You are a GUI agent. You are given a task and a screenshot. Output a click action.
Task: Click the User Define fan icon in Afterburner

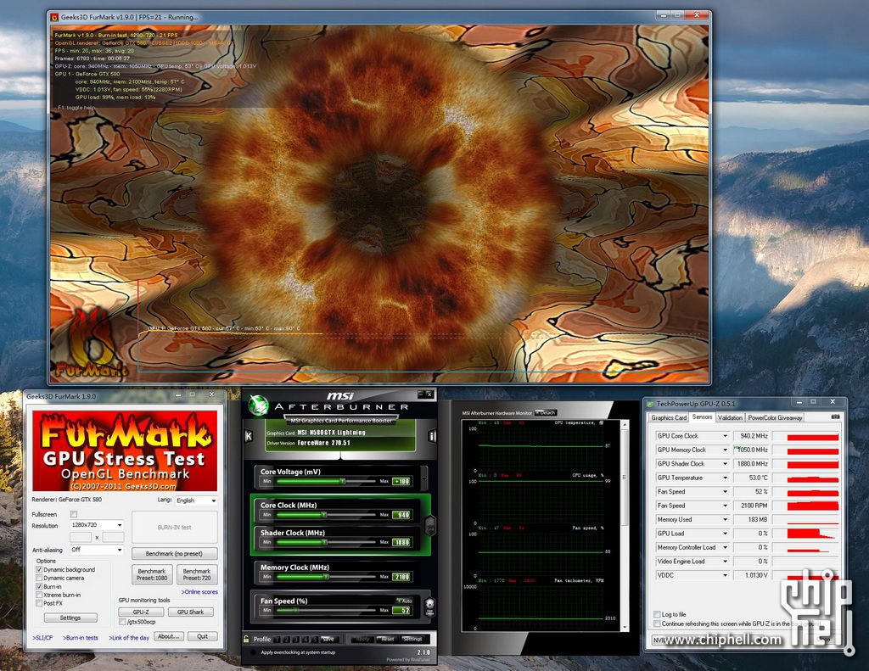[429, 607]
